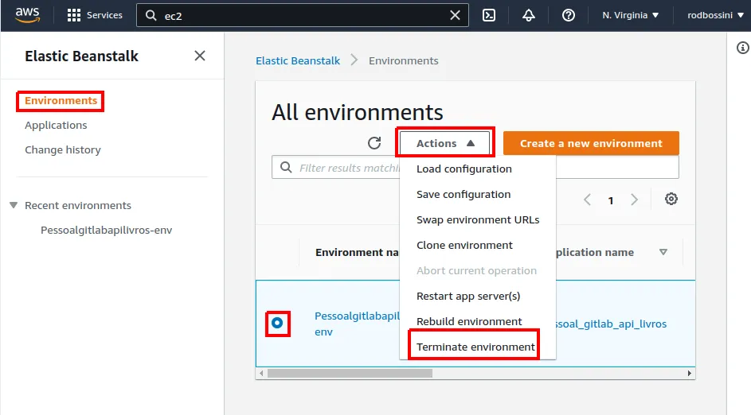
Task: Open the AWS home logo
Action: (x=27, y=15)
